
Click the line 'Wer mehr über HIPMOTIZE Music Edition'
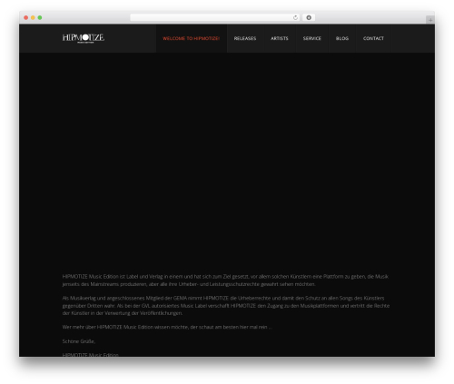[167, 327]
